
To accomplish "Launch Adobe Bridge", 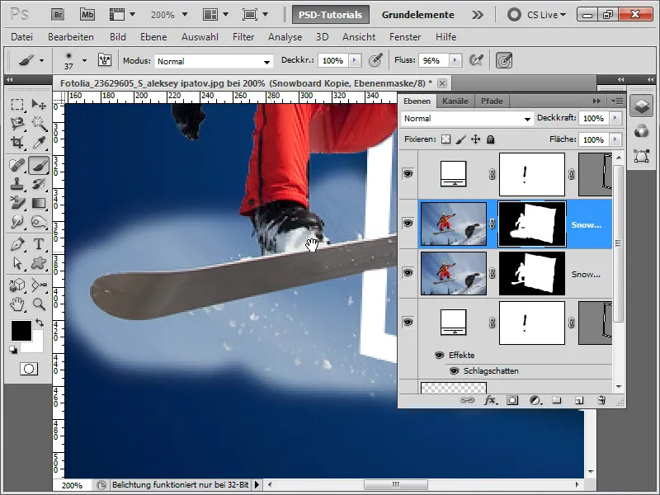I will coord(58,15).
